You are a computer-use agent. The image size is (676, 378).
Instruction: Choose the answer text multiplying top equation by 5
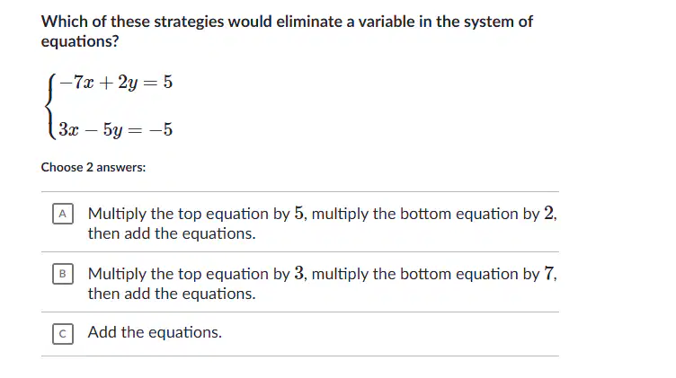[x=322, y=224]
